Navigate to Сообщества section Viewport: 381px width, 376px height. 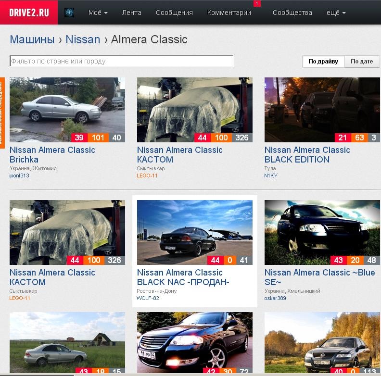pyautogui.click(x=292, y=13)
